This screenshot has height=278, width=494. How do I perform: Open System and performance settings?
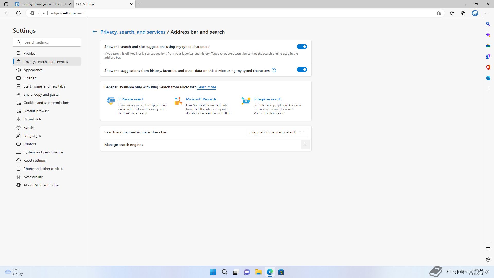[x=43, y=152]
